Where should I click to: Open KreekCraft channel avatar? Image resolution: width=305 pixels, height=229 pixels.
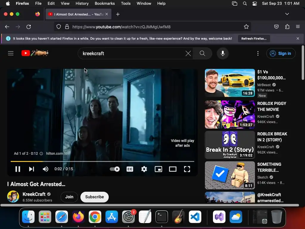click(13, 196)
